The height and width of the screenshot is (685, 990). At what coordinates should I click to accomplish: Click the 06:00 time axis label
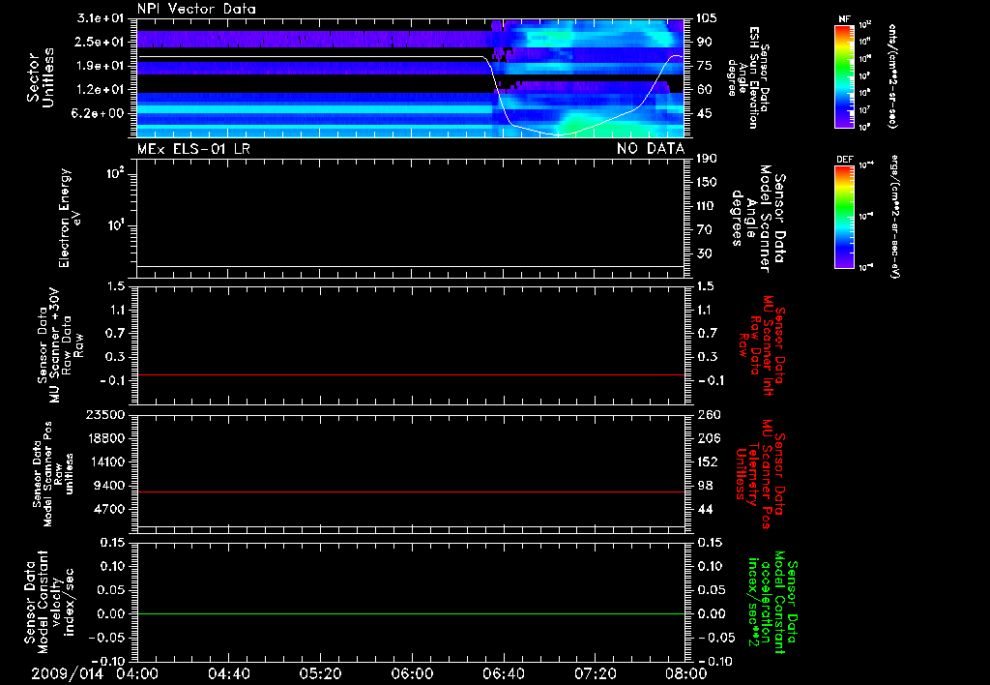coord(411,673)
